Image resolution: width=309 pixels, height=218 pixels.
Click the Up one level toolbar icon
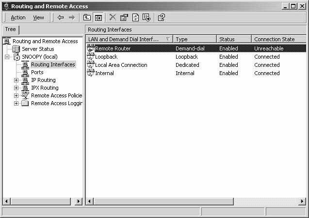coord(87,17)
